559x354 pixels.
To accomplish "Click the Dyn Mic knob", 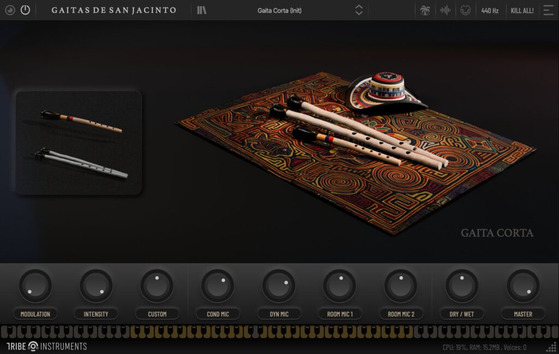I will (x=279, y=286).
